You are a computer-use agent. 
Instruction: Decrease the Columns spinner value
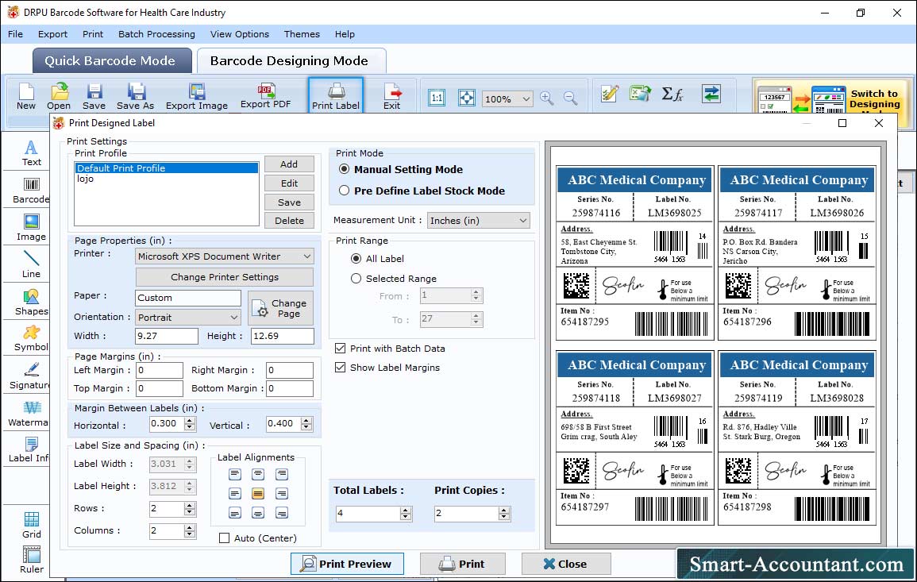click(x=190, y=534)
